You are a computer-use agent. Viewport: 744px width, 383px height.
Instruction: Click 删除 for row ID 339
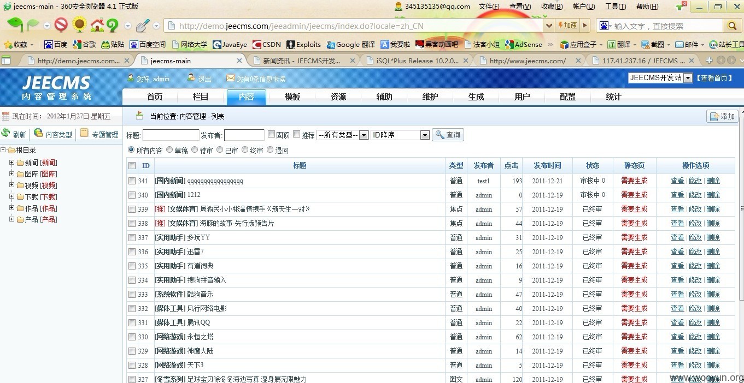(713, 209)
